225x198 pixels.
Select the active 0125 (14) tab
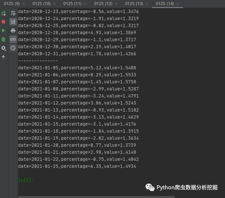(x=165, y=4)
